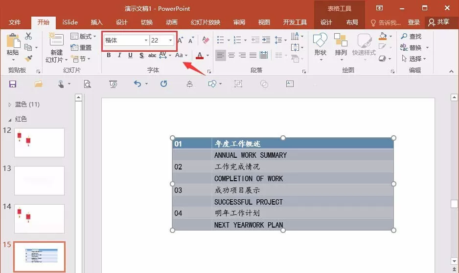Open the Layout dropdown

point(84,36)
